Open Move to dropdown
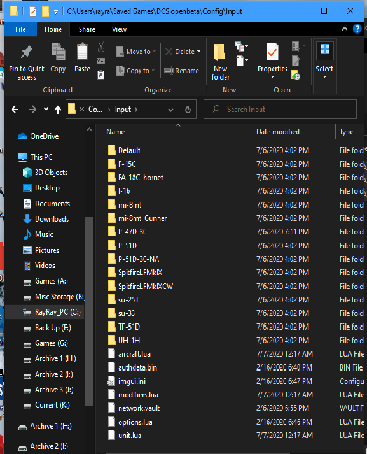This screenshot has height=454, width=367. (x=136, y=52)
